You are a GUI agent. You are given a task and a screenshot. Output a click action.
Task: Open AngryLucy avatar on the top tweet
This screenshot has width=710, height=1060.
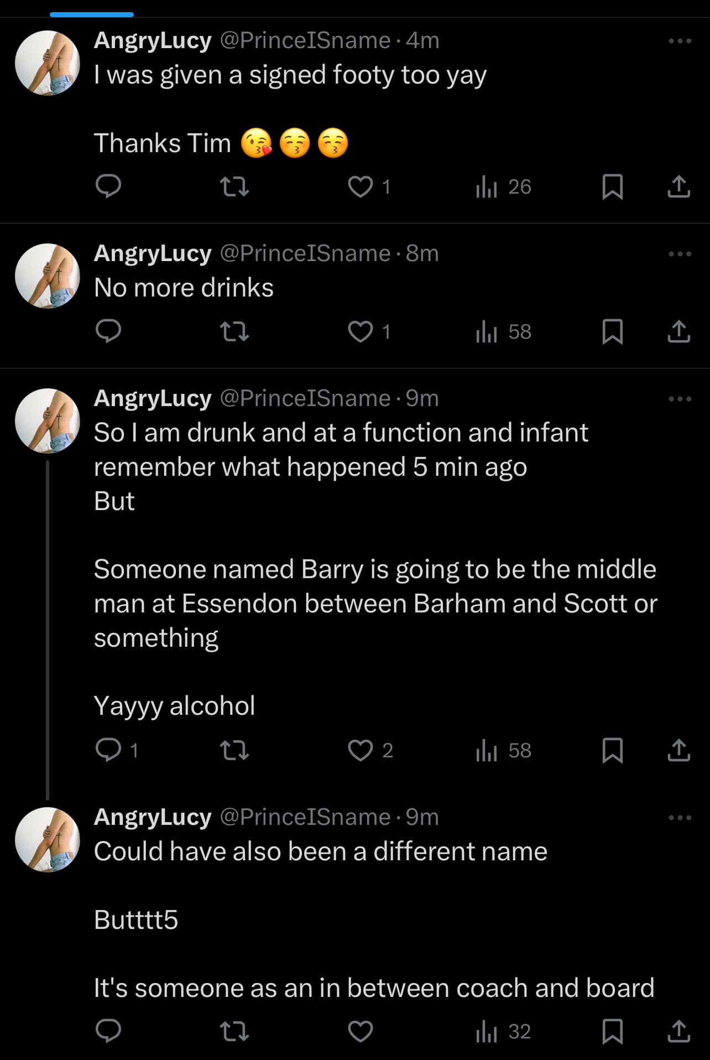[x=48, y=63]
